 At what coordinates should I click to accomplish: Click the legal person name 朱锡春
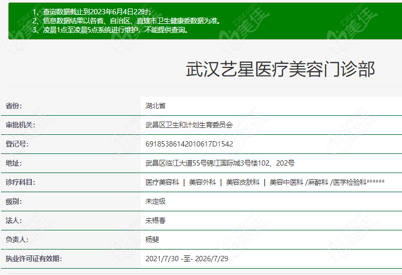156,220
